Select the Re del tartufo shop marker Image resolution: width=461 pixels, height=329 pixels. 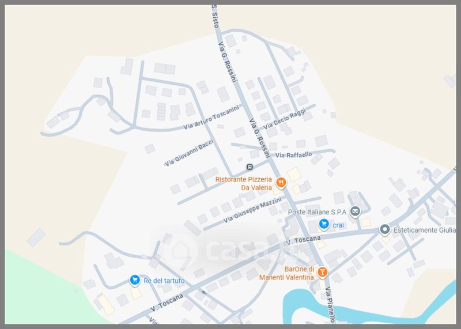(x=135, y=280)
